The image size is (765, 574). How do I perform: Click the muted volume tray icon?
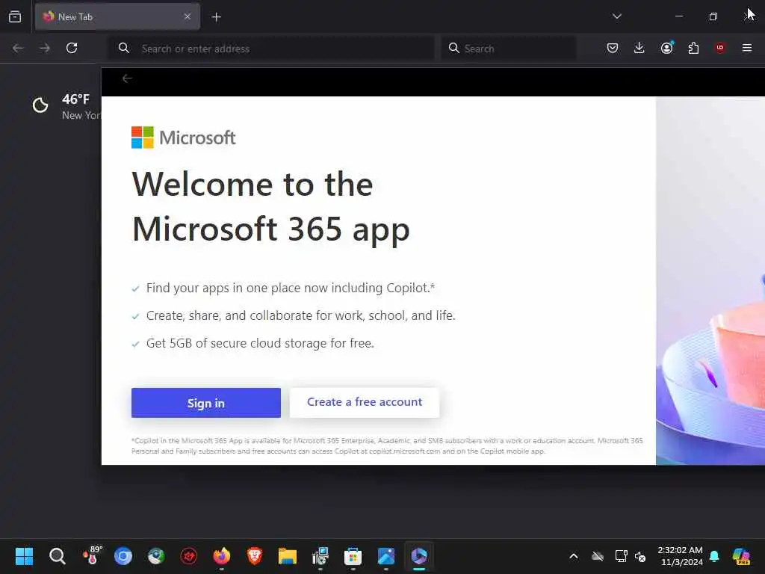[x=640, y=556]
